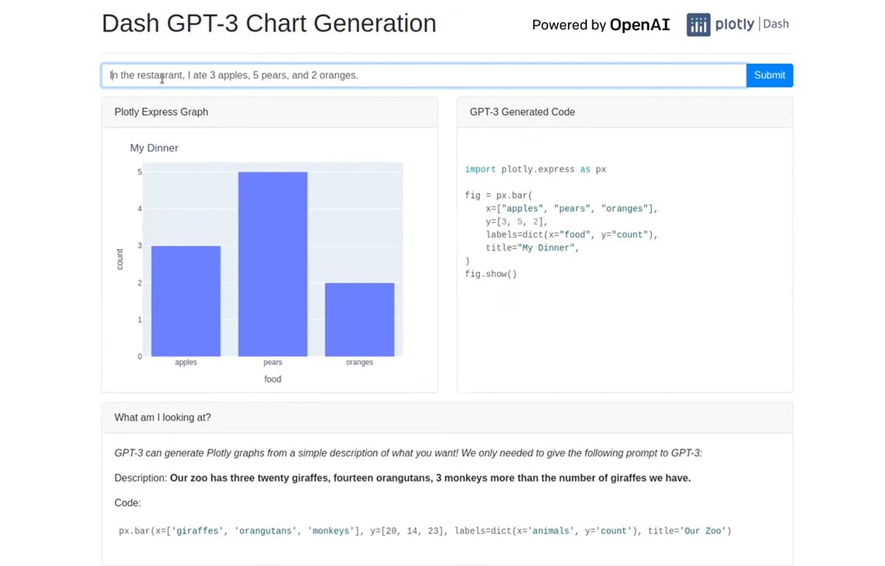Click the 'title="My Dinner",' code line
This screenshot has width=885, height=566.
tap(532, 248)
